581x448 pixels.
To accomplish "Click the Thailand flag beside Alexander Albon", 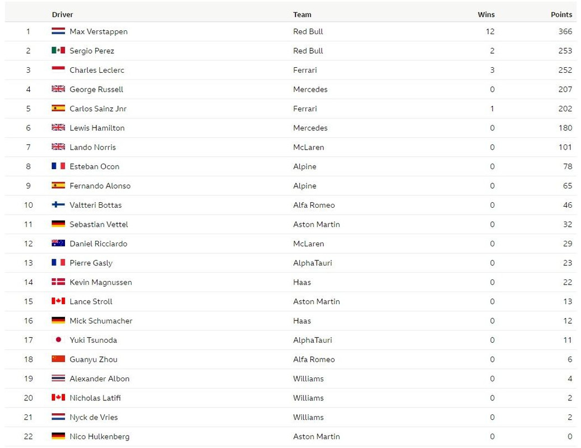I will [58, 378].
